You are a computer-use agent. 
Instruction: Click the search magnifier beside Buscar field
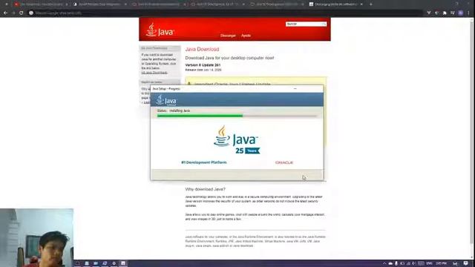(x=324, y=24)
